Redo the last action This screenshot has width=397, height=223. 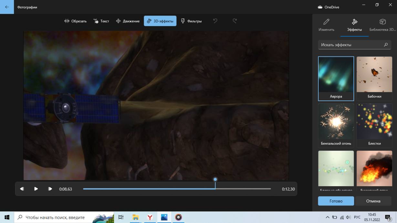click(235, 21)
